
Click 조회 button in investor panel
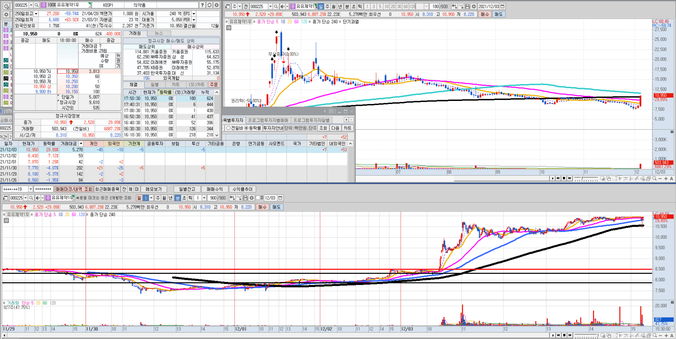323,128
